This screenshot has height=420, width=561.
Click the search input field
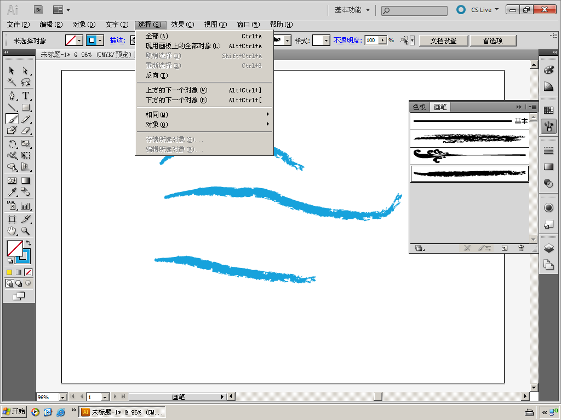click(414, 11)
